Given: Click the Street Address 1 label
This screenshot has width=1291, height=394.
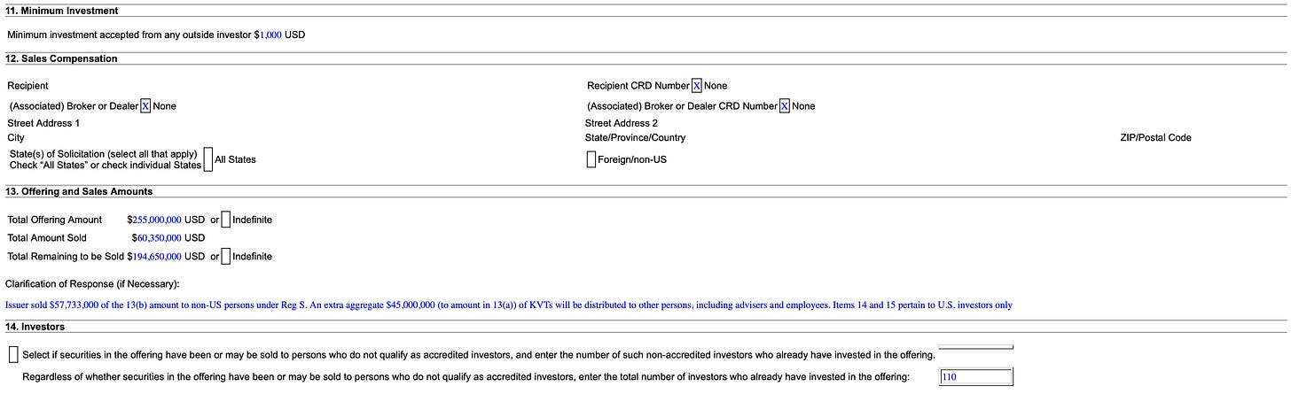Looking at the screenshot, I should tap(43, 123).
